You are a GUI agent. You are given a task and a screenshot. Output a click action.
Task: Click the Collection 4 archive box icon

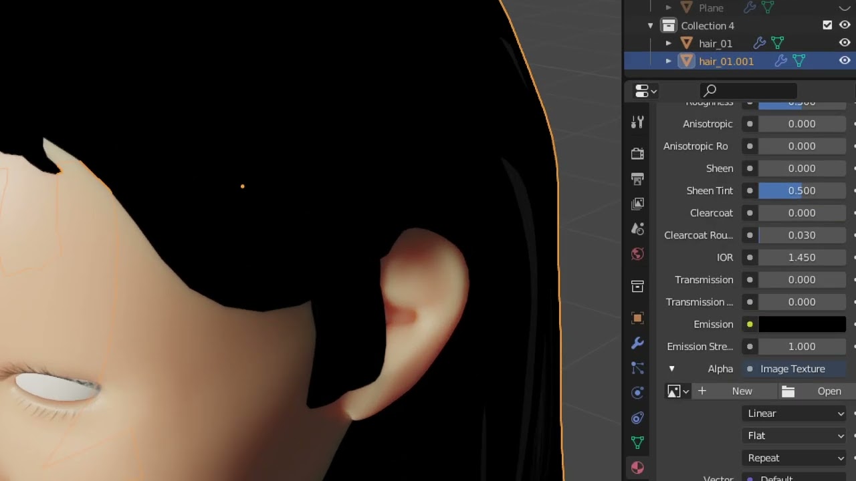(668, 25)
